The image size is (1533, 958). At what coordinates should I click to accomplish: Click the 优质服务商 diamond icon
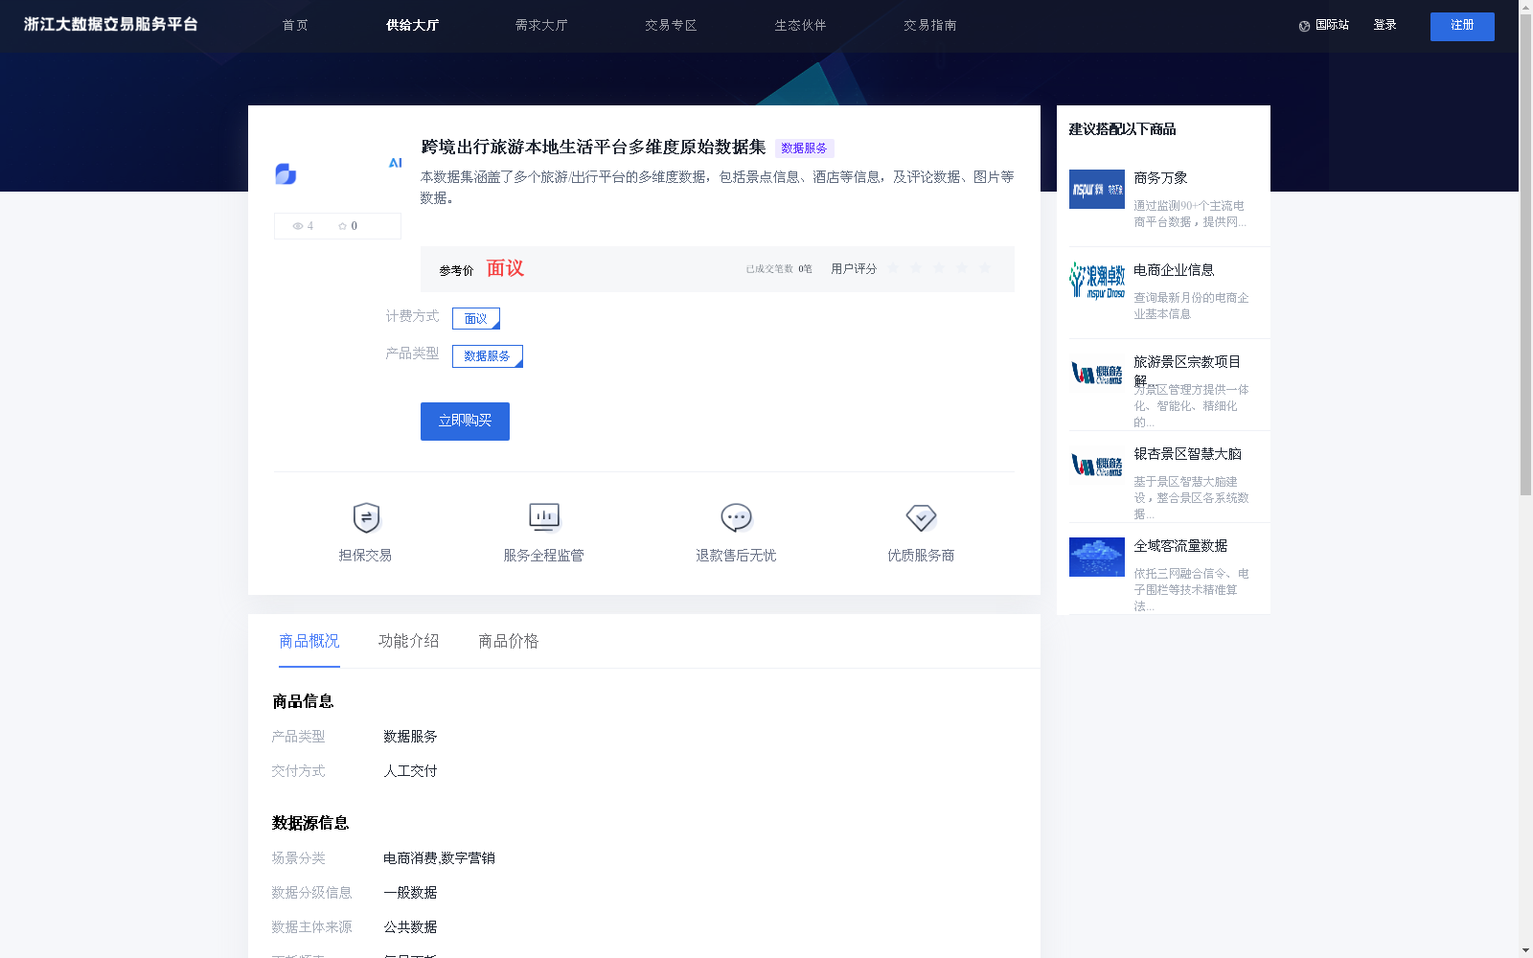(921, 518)
